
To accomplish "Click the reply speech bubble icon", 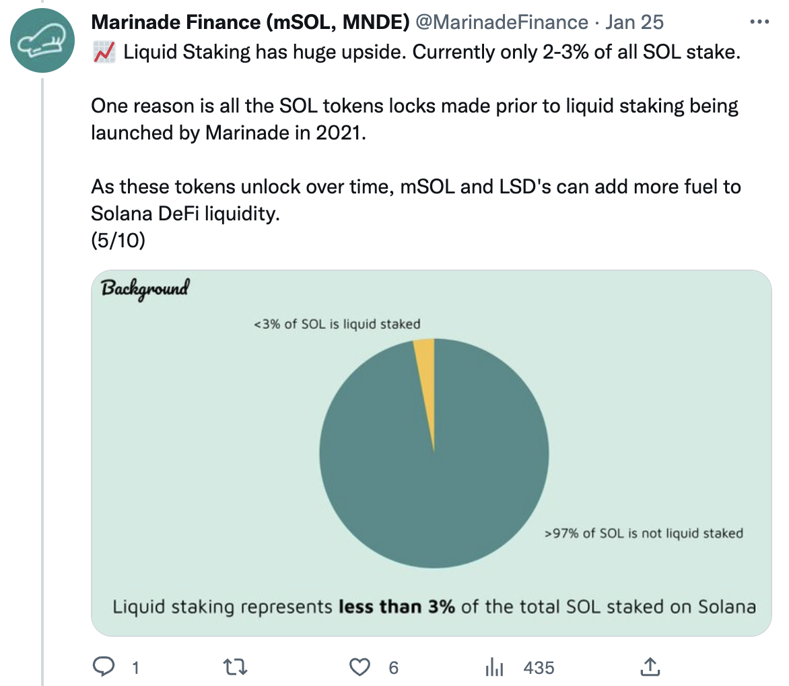I will [x=104, y=667].
